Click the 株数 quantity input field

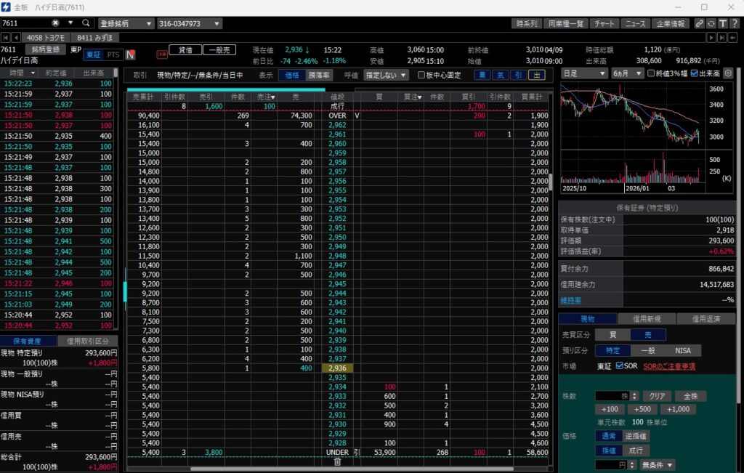coord(612,396)
